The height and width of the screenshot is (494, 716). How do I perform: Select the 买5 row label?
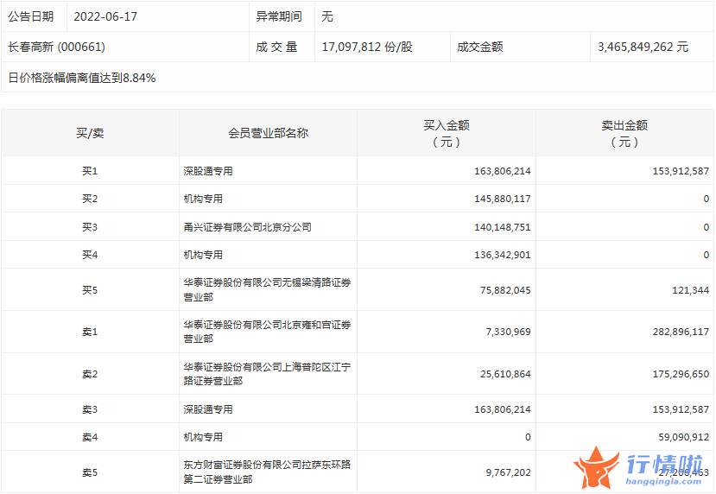(90, 290)
